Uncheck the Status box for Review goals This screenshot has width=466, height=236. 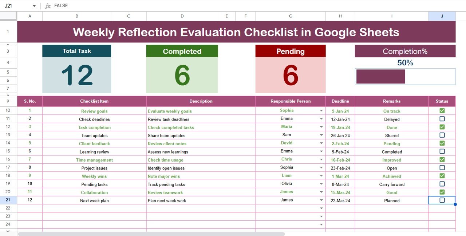pos(442,111)
